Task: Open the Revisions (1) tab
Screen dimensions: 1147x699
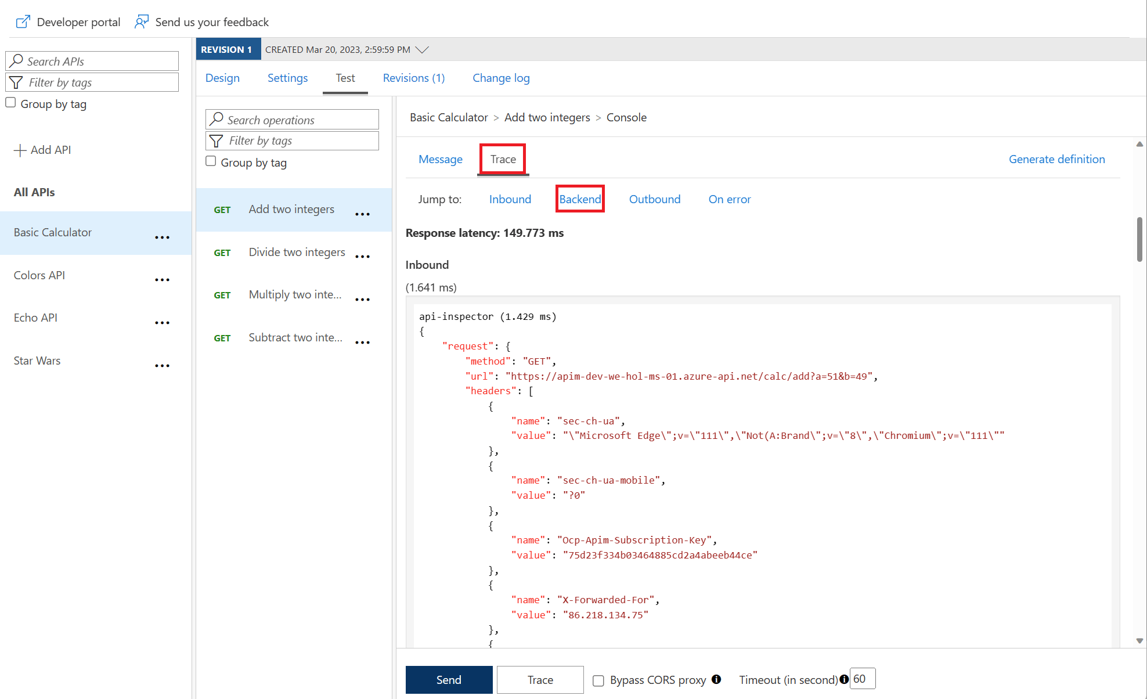Action: 413,78
